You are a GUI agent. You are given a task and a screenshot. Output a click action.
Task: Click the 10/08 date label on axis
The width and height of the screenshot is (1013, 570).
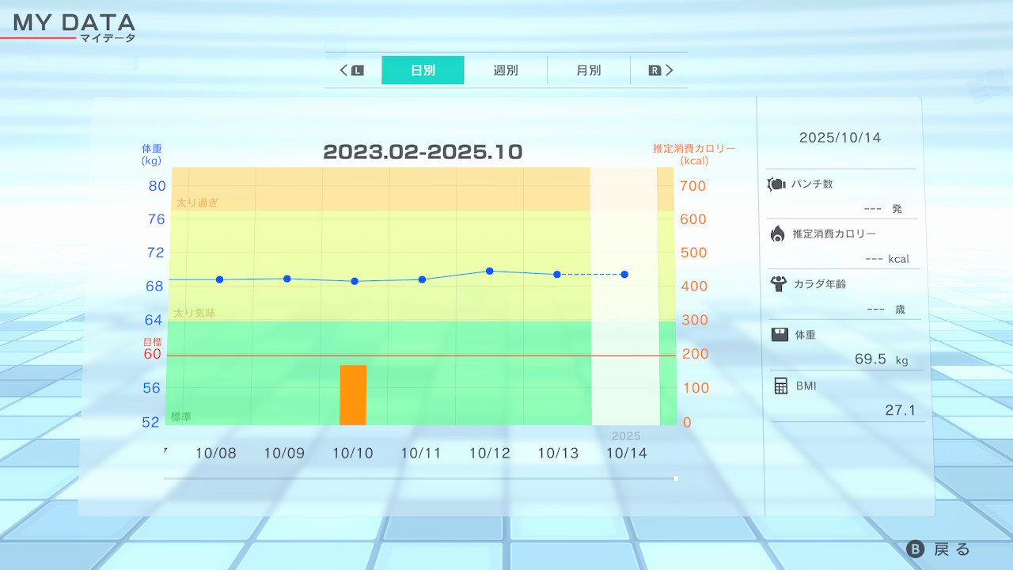point(215,453)
